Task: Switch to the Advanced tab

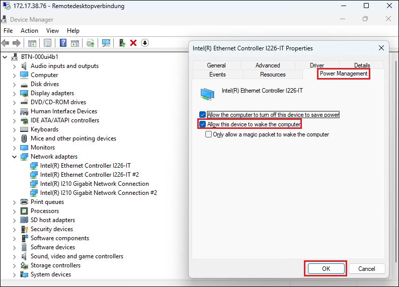Action: point(268,65)
